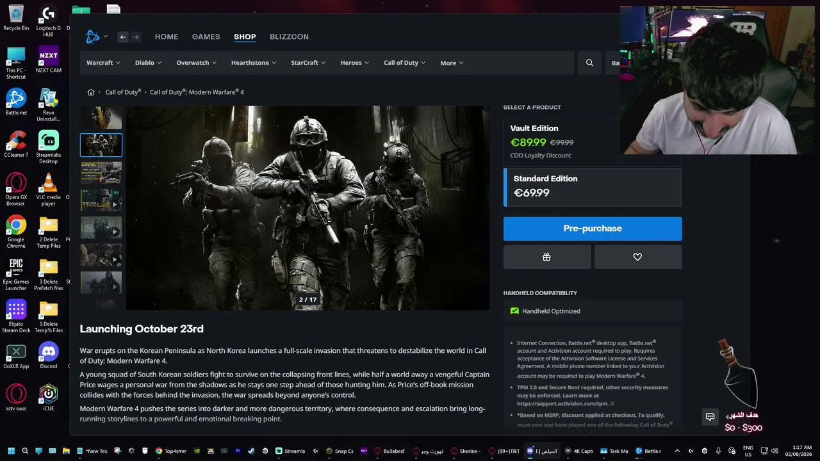820x461 pixels.
Task: Open Windows taskbar search
Action: 25,451
